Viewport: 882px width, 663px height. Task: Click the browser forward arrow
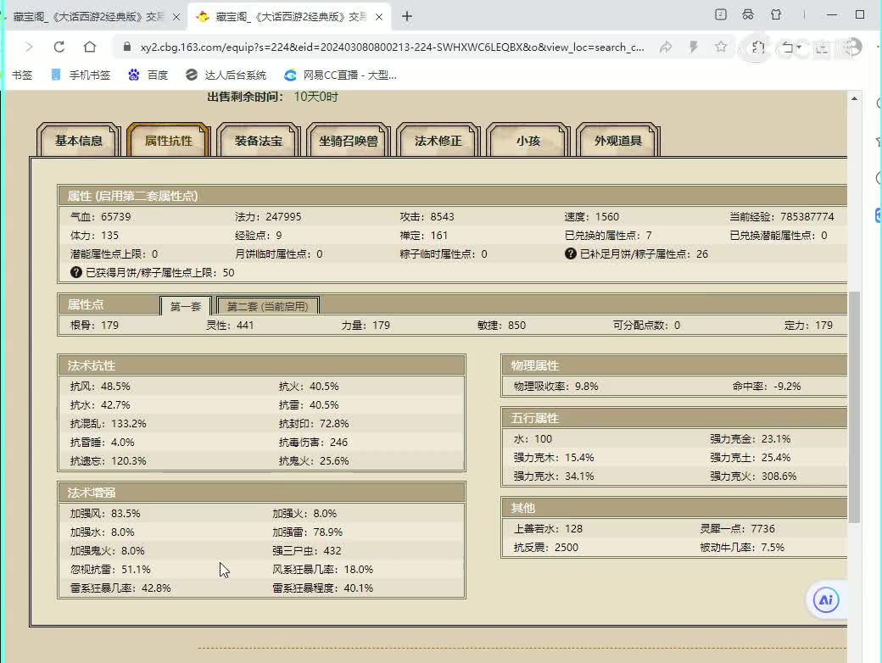click(29, 47)
